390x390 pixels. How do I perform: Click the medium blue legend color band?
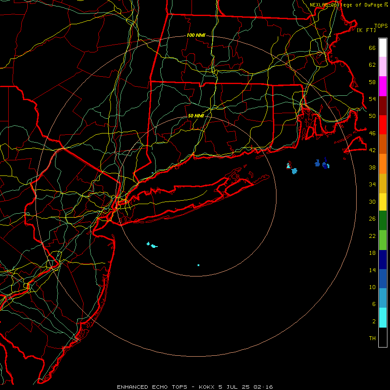click(x=383, y=279)
